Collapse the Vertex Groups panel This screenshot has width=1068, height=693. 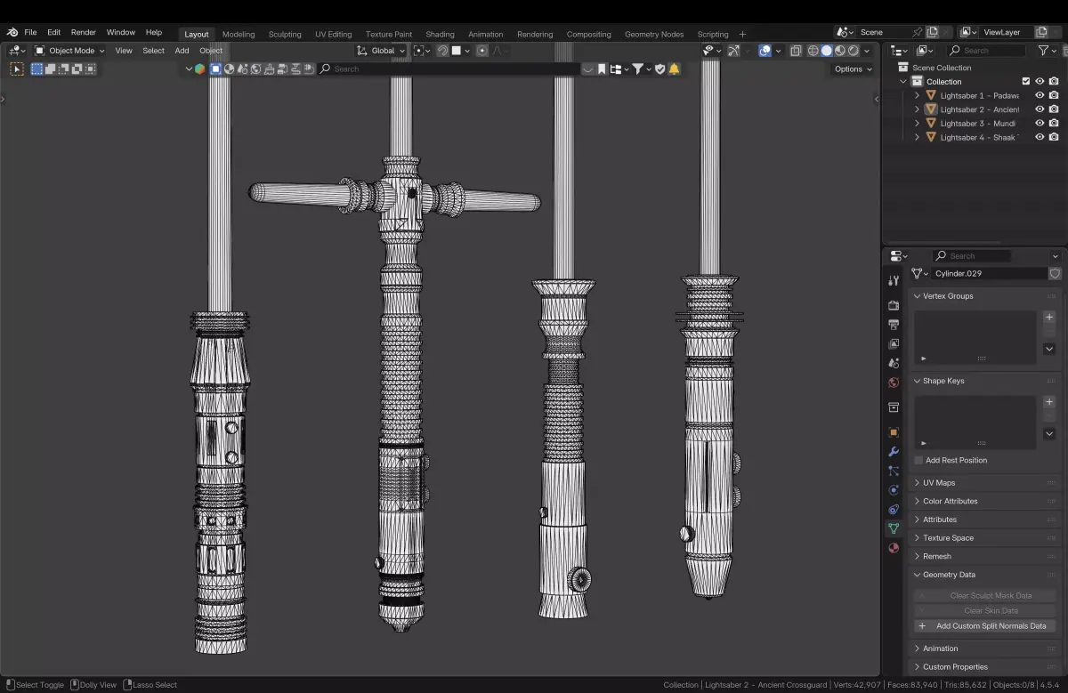point(986,296)
